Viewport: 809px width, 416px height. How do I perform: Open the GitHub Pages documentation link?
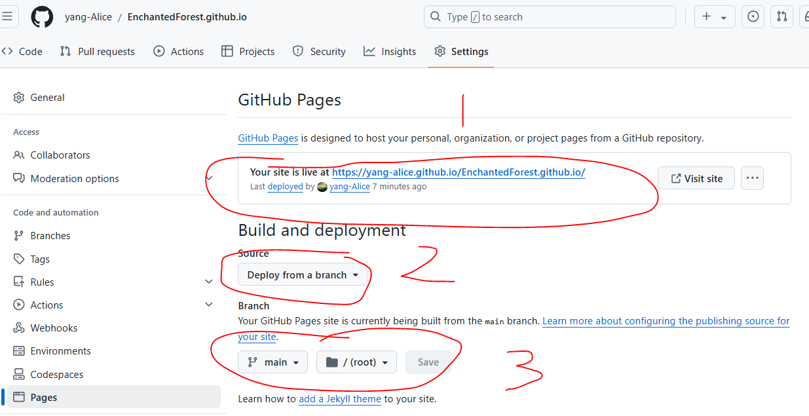268,138
